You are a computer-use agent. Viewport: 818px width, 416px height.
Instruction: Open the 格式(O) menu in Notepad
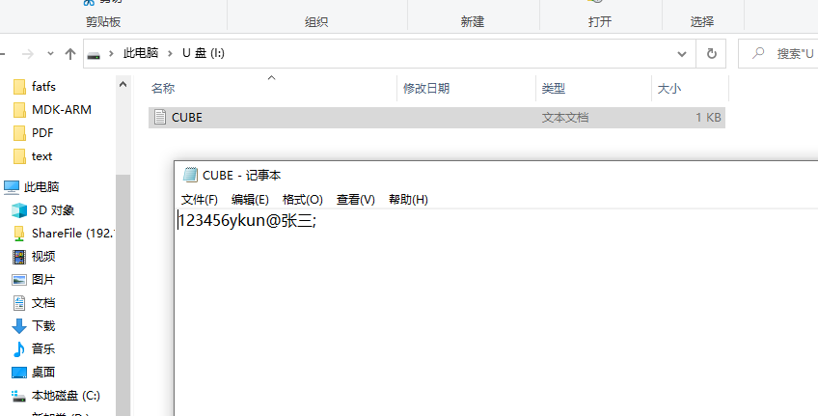click(303, 200)
